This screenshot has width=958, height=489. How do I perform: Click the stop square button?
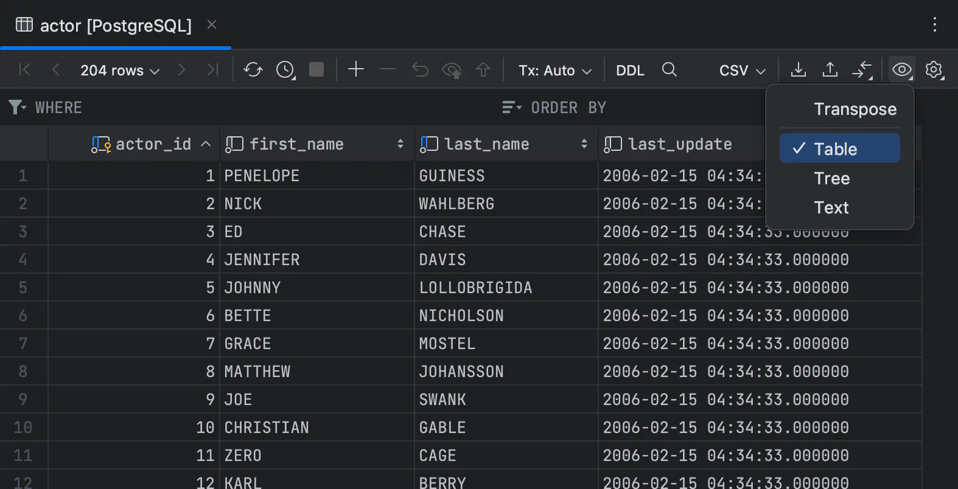316,70
